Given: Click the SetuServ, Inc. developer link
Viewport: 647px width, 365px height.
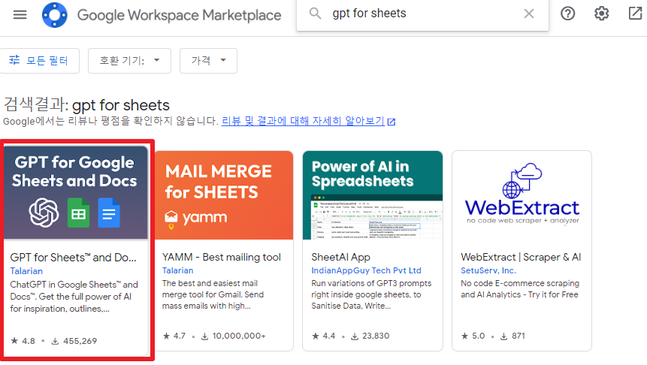Looking at the screenshot, I should (x=488, y=270).
